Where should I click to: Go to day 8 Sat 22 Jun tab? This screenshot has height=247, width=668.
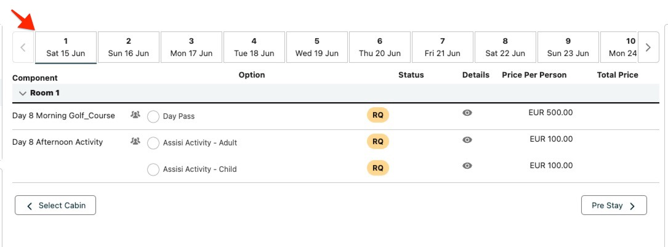click(505, 47)
